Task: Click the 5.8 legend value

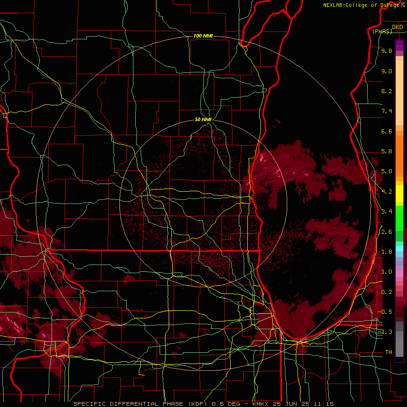Action: point(387,151)
